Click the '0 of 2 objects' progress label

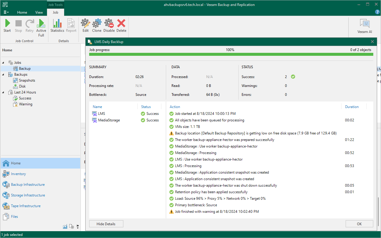point(361,50)
